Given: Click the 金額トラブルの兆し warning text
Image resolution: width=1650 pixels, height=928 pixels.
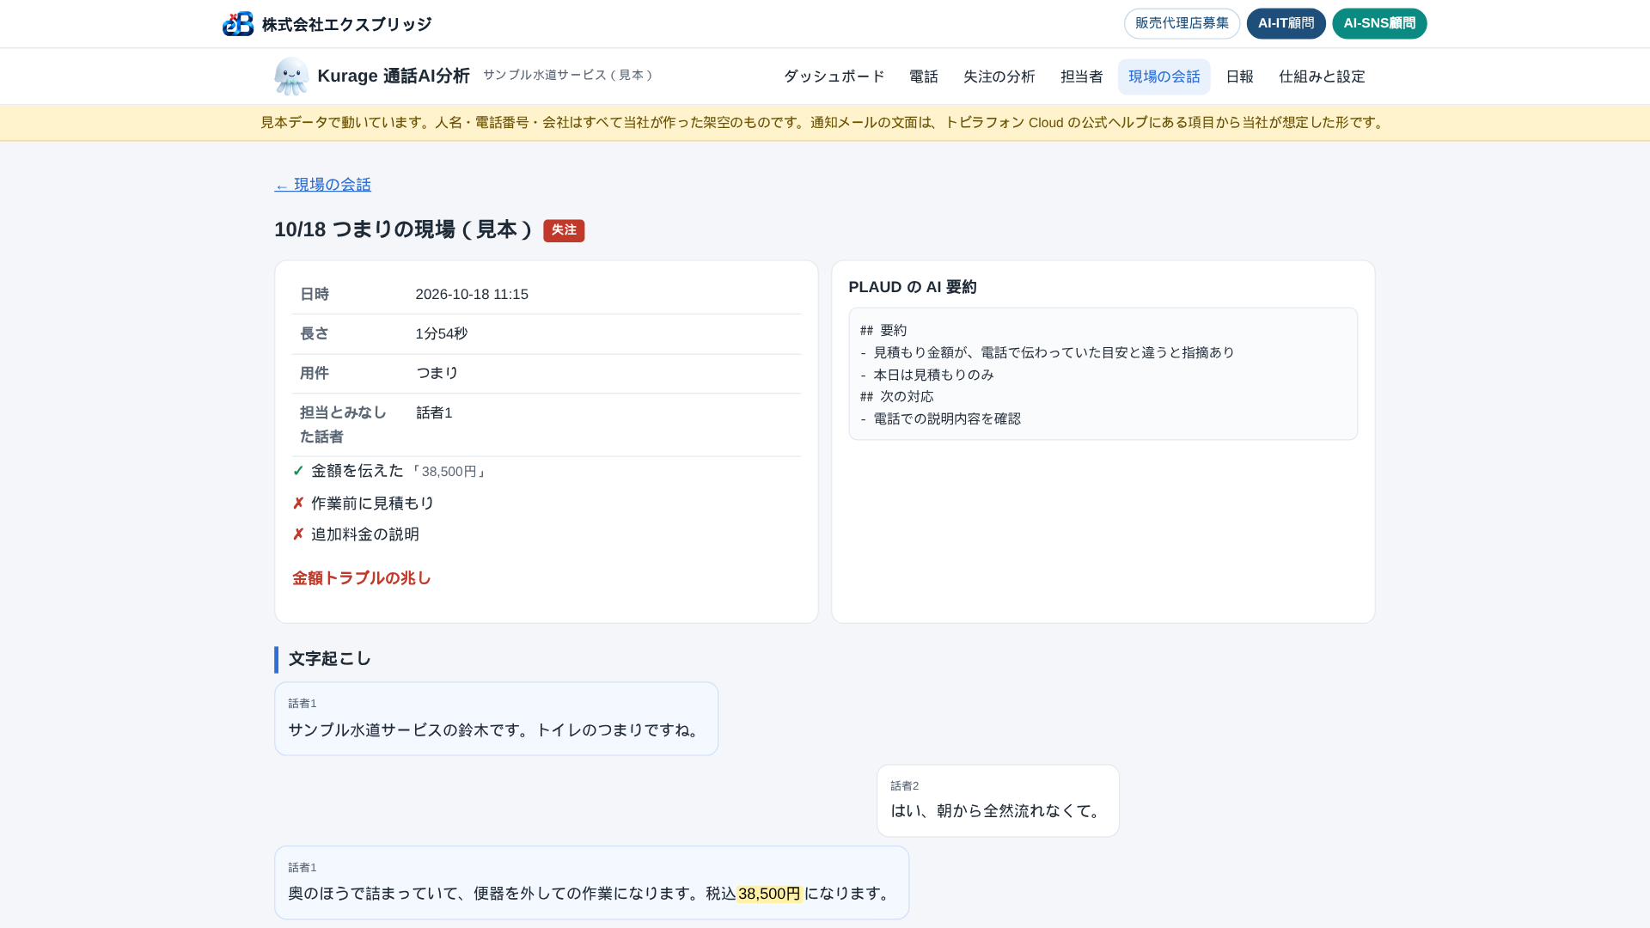Looking at the screenshot, I should pos(361,578).
